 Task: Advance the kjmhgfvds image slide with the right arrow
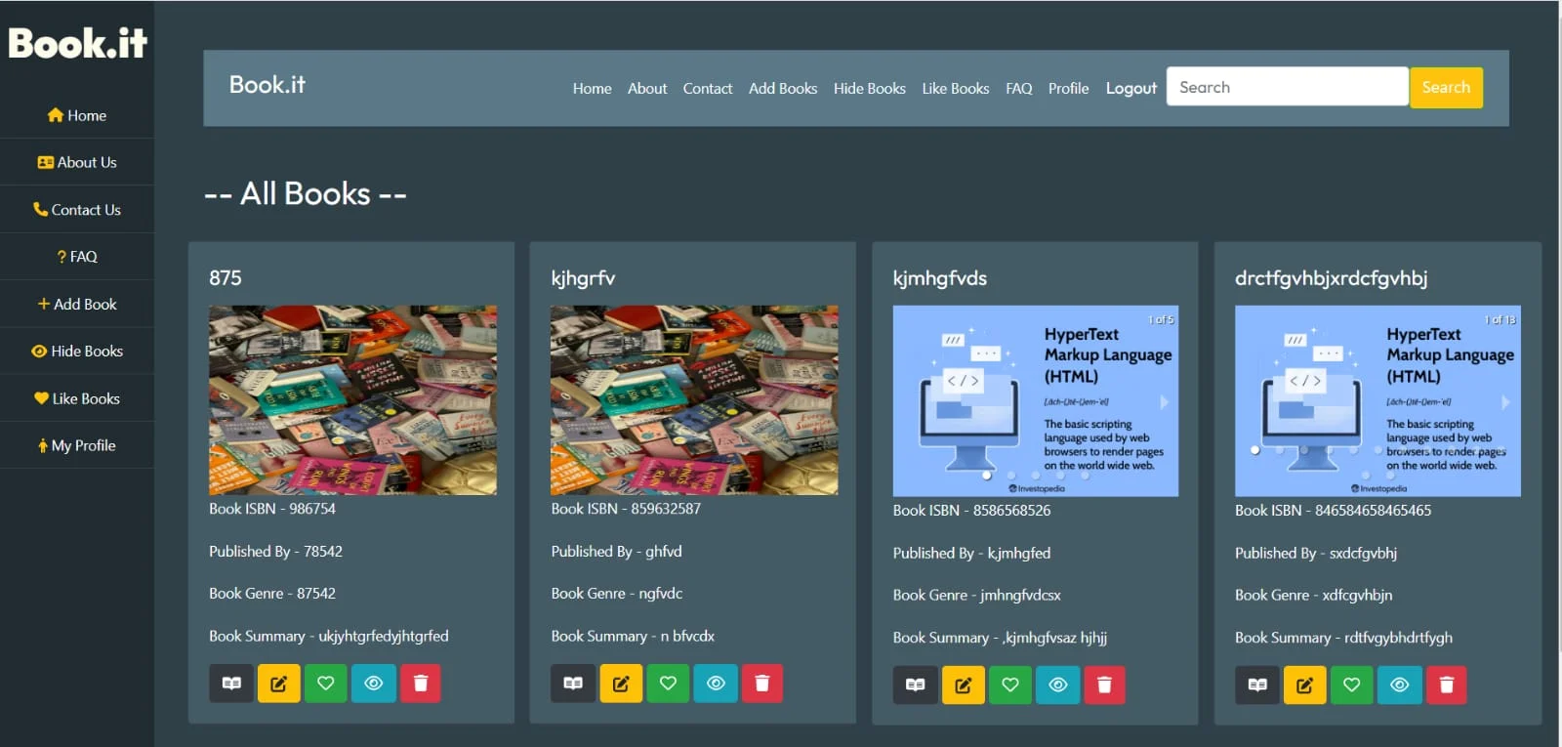tap(1164, 402)
